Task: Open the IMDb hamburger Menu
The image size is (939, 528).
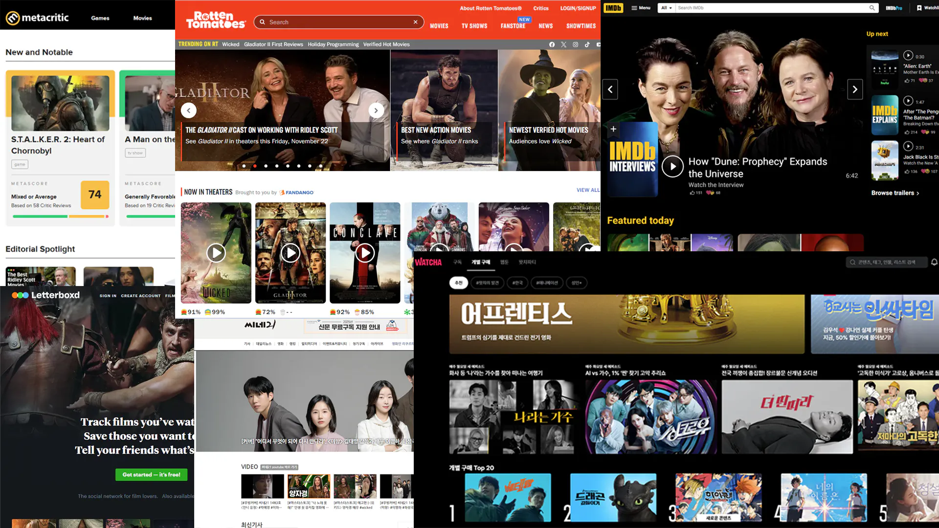Action: tap(641, 8)
